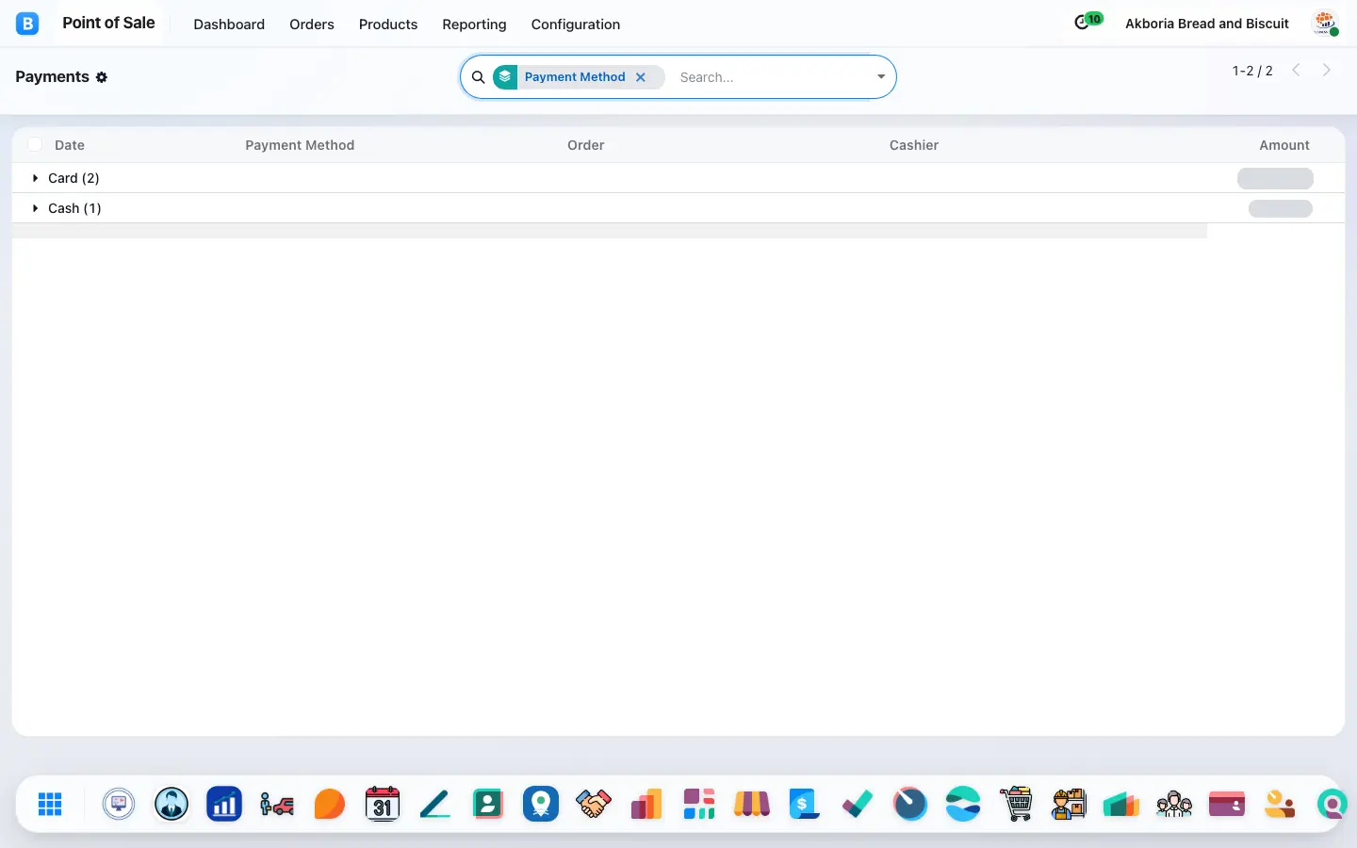
Task: Open the blue map pin dock icon
Action: [x=541, y=804]
